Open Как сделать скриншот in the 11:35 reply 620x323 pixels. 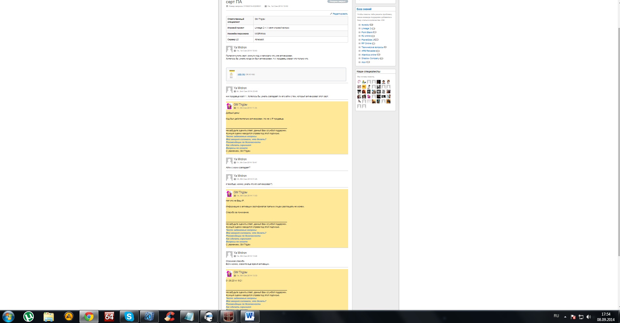[x=239, y=145]
